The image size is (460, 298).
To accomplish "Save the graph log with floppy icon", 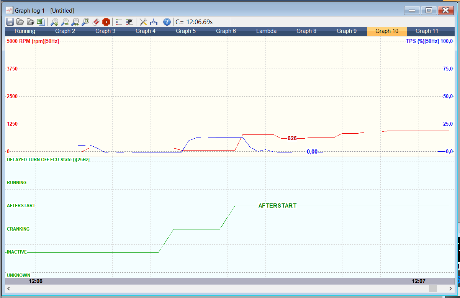I will 10,22.
